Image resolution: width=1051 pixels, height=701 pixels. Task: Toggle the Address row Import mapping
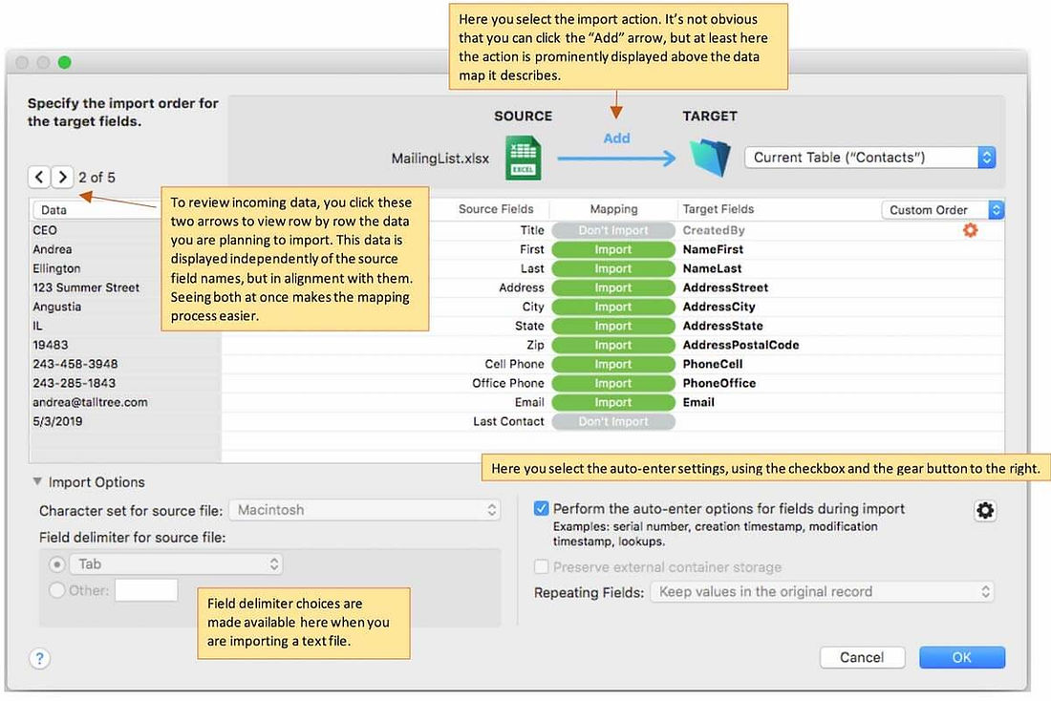pyautogui.click(x=612, y=287)
